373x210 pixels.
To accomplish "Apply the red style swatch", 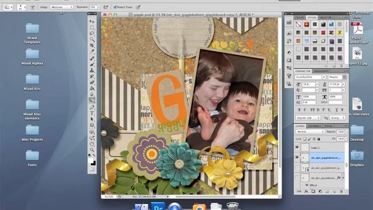I will pyautogui.click(x=323, y=33).
